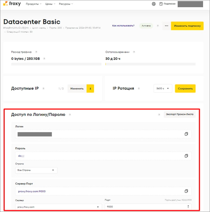Image resolution: width=210 pixels, height=212 pixels.
Task: Click the Логин field
Action: click(x=103, y=134)
